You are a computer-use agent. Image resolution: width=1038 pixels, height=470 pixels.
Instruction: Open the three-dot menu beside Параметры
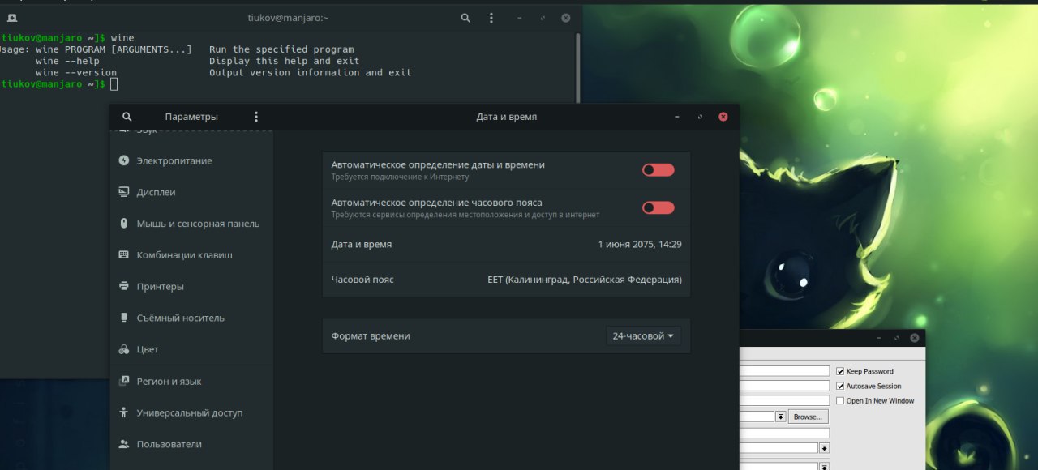coord(256,117)
